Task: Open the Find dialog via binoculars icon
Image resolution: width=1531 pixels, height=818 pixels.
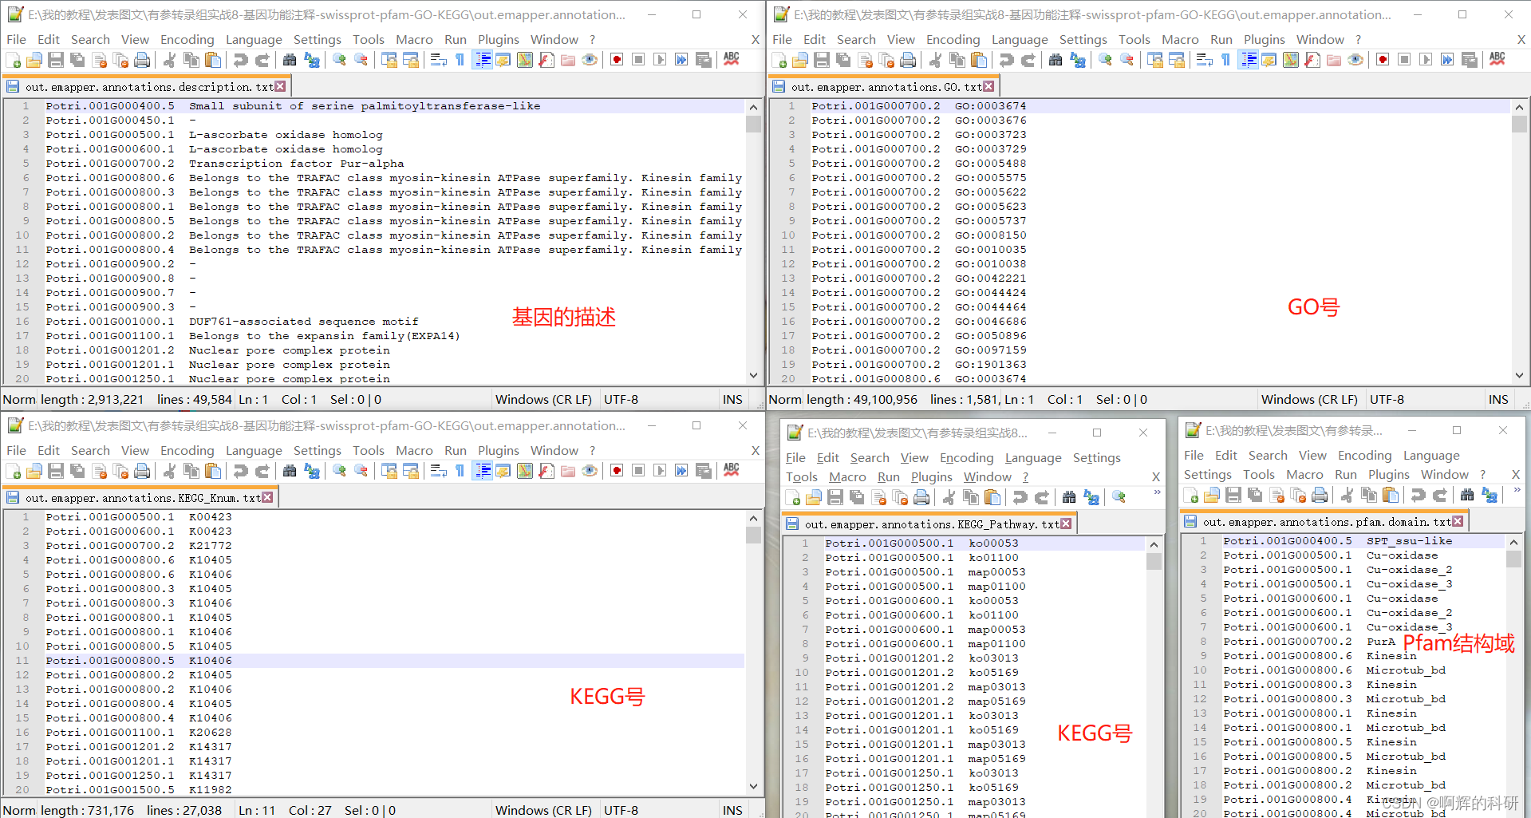Action: [290, 59]
